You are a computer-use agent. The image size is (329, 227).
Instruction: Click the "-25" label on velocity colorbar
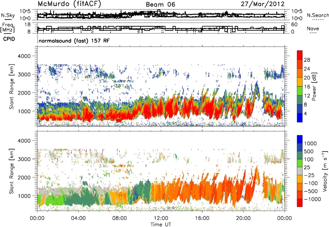310,175
